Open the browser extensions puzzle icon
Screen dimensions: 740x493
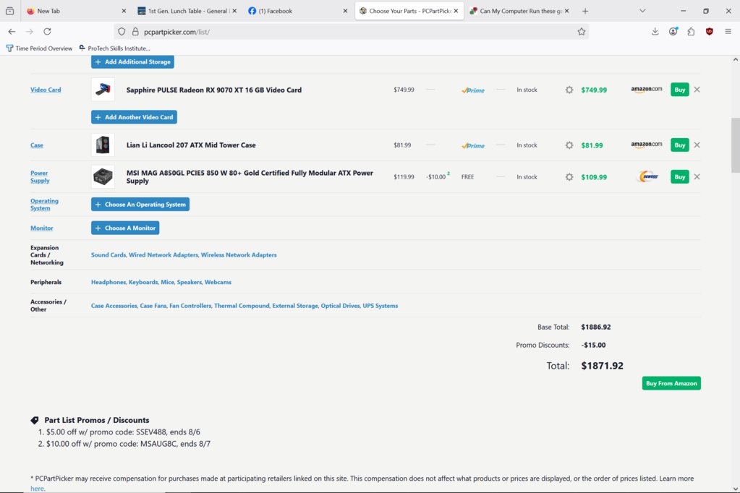(691, 32)
